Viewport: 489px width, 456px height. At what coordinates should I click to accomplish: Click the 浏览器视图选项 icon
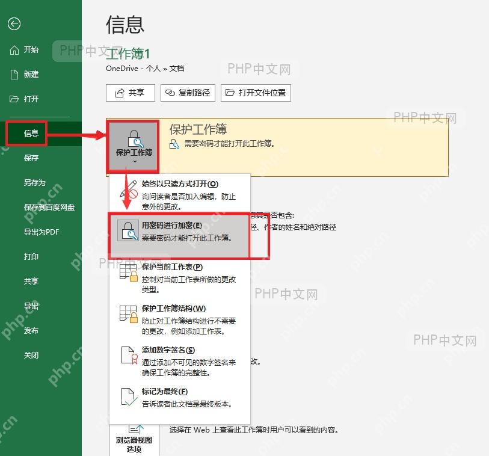[135, 429]
